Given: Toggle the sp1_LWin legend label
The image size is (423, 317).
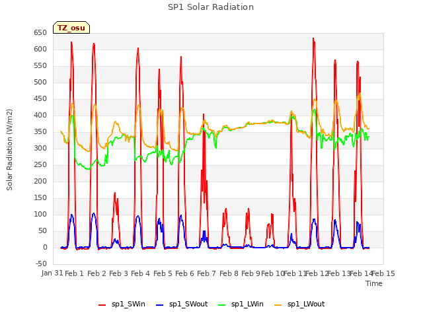Looking at the screenshot, I should pyautogui.click(x=247, y=304).
